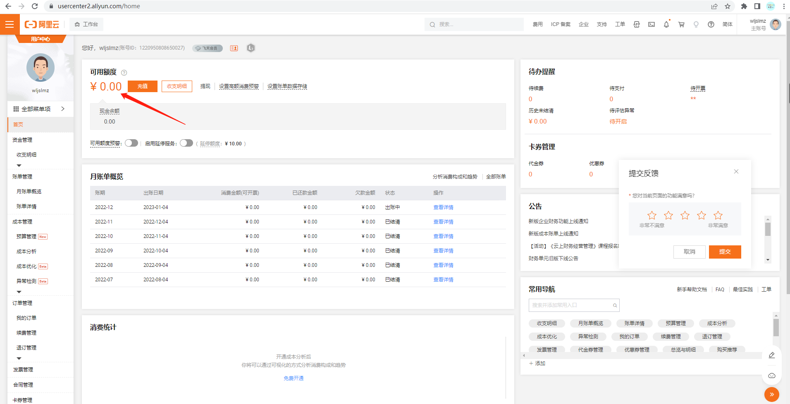
Task: Open announcement 新版成本账单上线通知
Action: [x=553, y=234]
